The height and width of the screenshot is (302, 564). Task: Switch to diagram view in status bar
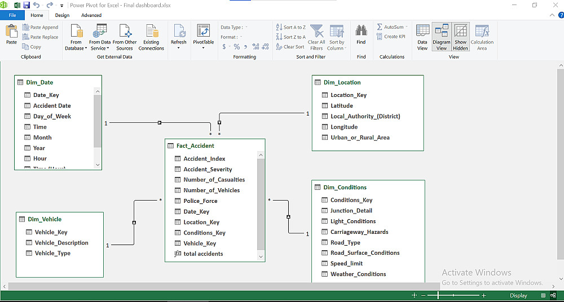[x=553, y=296]
